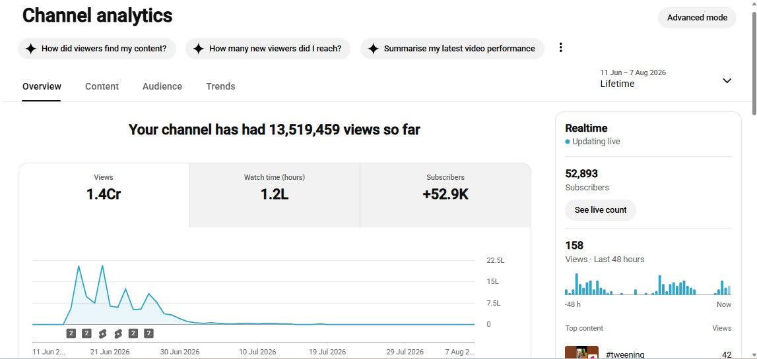Click the 7.5L y-axis label
Image resolution: width=757 pixels, height=359 pixels.
click(x=494, y=303)
